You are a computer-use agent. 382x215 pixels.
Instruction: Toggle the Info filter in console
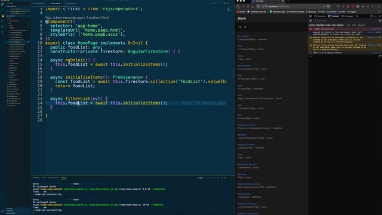click(334, 25)
